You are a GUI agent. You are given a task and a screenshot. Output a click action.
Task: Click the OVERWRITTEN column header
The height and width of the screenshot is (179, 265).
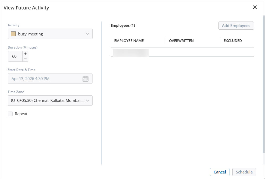click(181, 41)
